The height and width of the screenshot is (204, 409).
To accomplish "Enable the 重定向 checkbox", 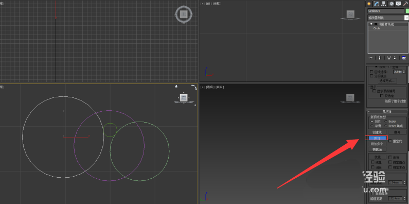I will [390, 141].
